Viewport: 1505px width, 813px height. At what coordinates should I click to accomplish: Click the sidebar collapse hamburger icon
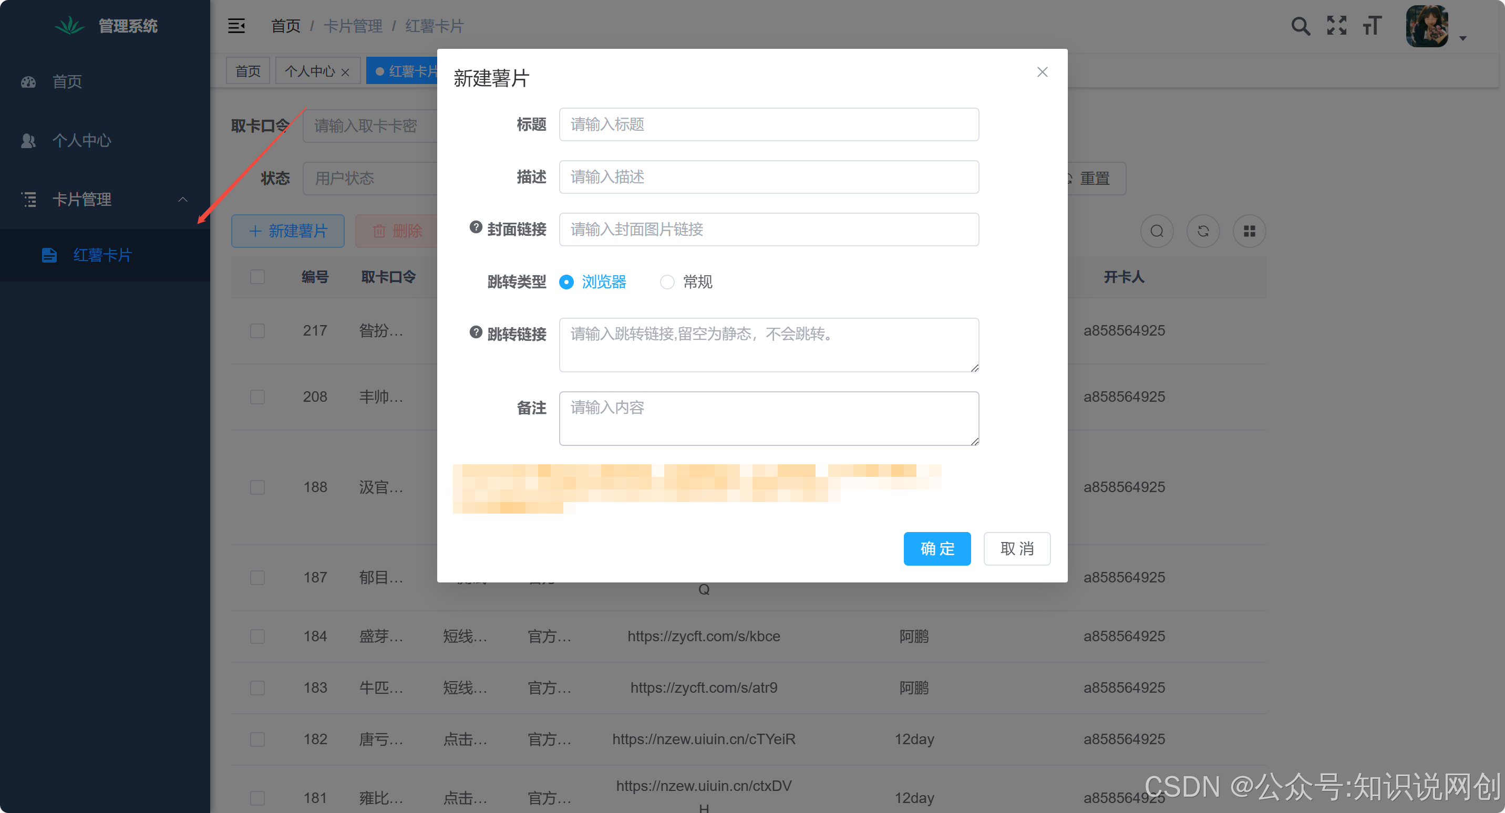[x=236, y=26]
